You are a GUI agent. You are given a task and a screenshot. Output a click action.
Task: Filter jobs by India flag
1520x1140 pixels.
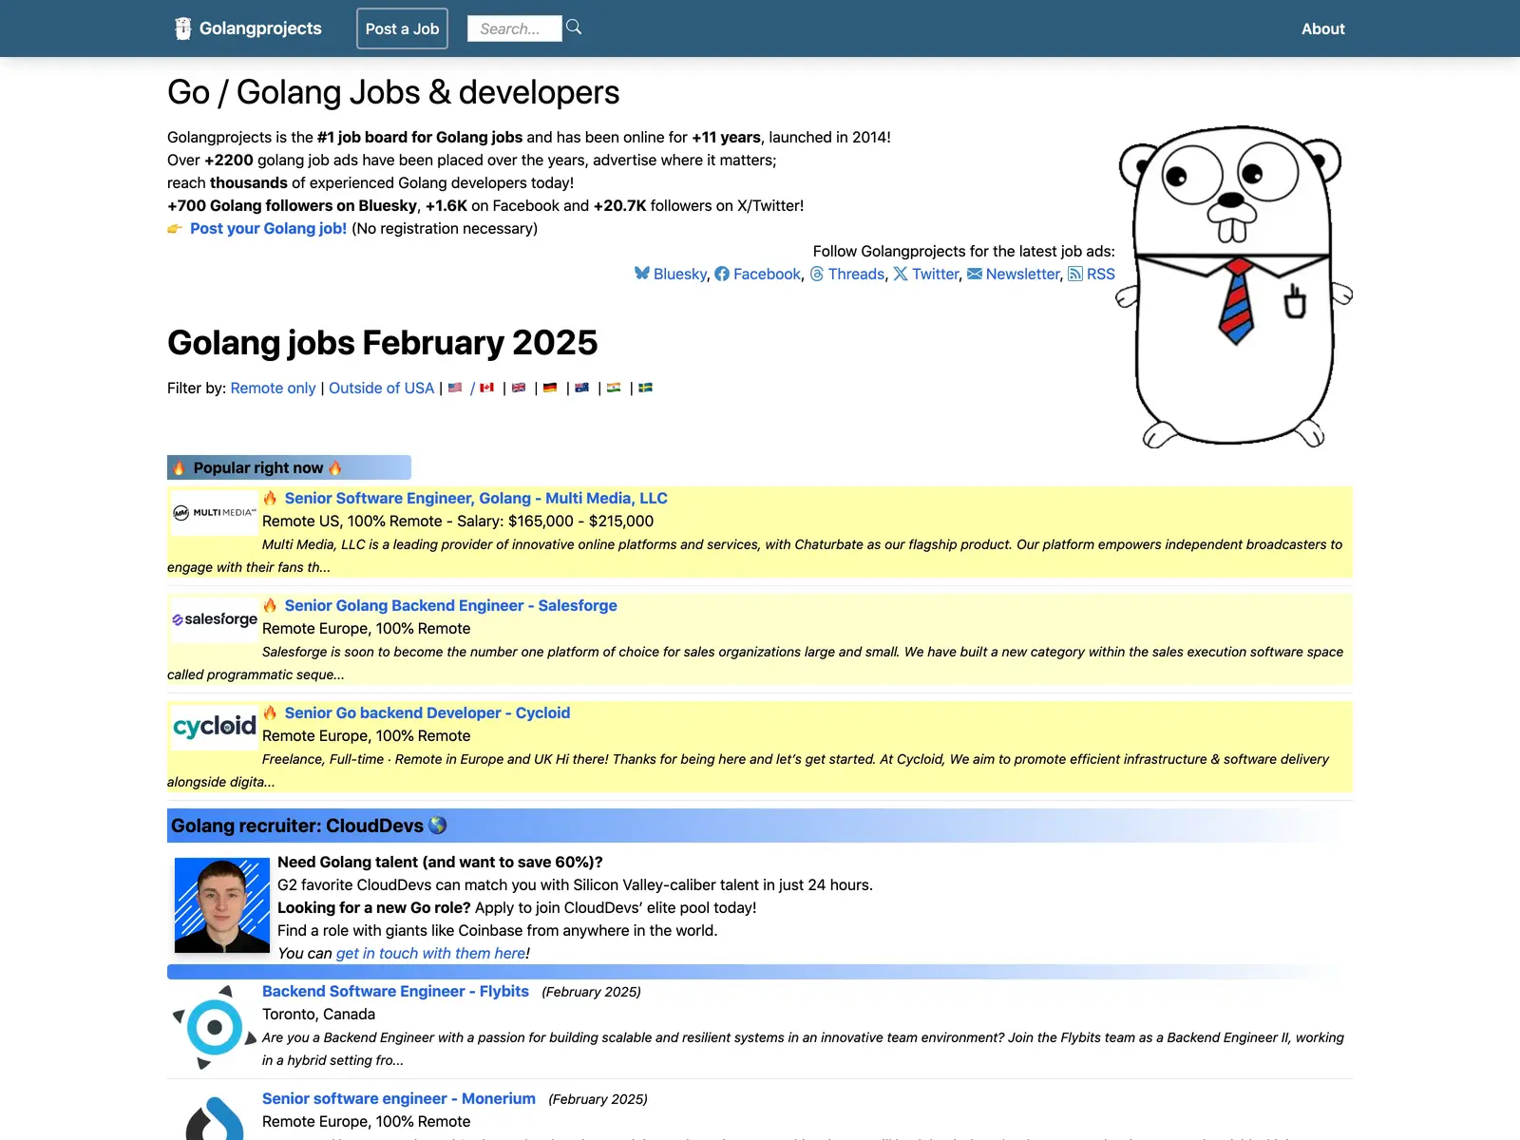(614, 388)
